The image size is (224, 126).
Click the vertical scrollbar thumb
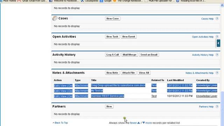click(x=222, y=108)
